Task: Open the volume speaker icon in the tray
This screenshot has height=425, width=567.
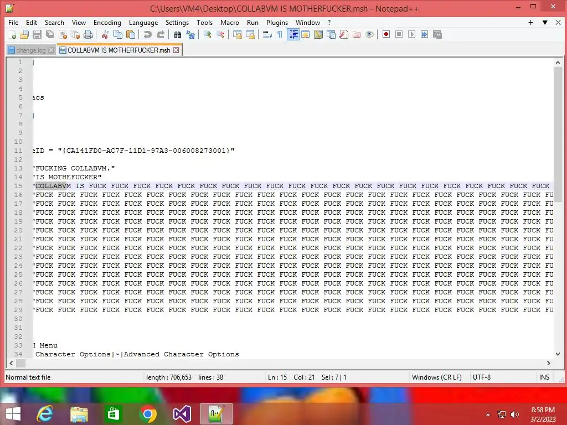Action: (x=514, y=414)
